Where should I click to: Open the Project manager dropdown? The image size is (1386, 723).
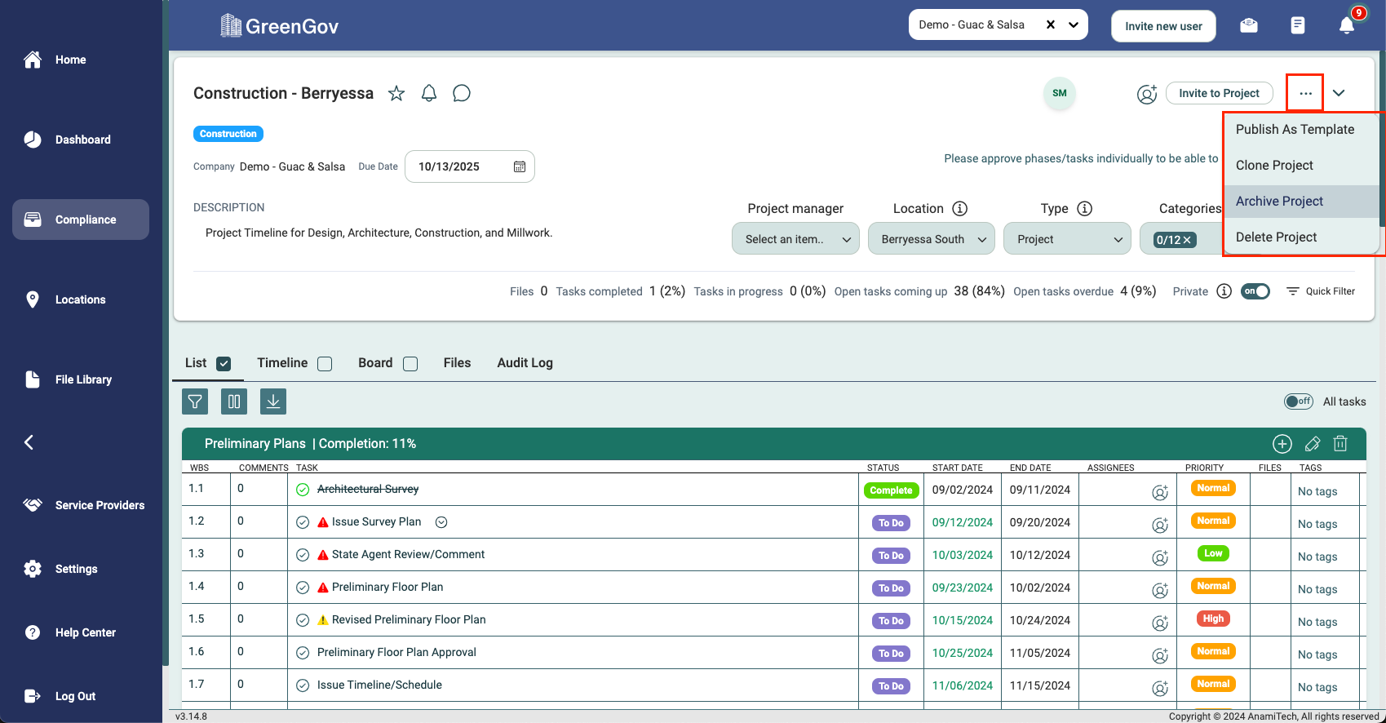click(x=795, y=239)
